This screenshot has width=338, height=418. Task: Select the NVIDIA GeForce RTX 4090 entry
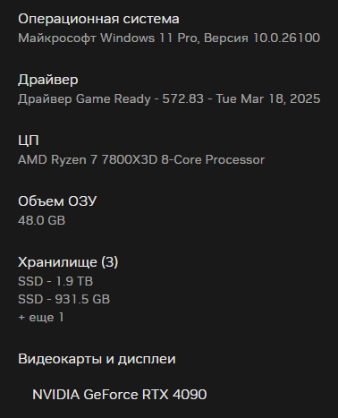(x=120, y=395)
